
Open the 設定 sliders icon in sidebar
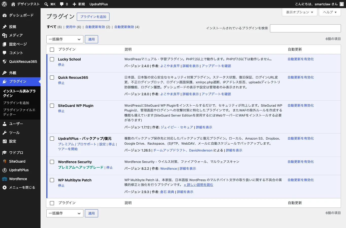coord(5,141)
